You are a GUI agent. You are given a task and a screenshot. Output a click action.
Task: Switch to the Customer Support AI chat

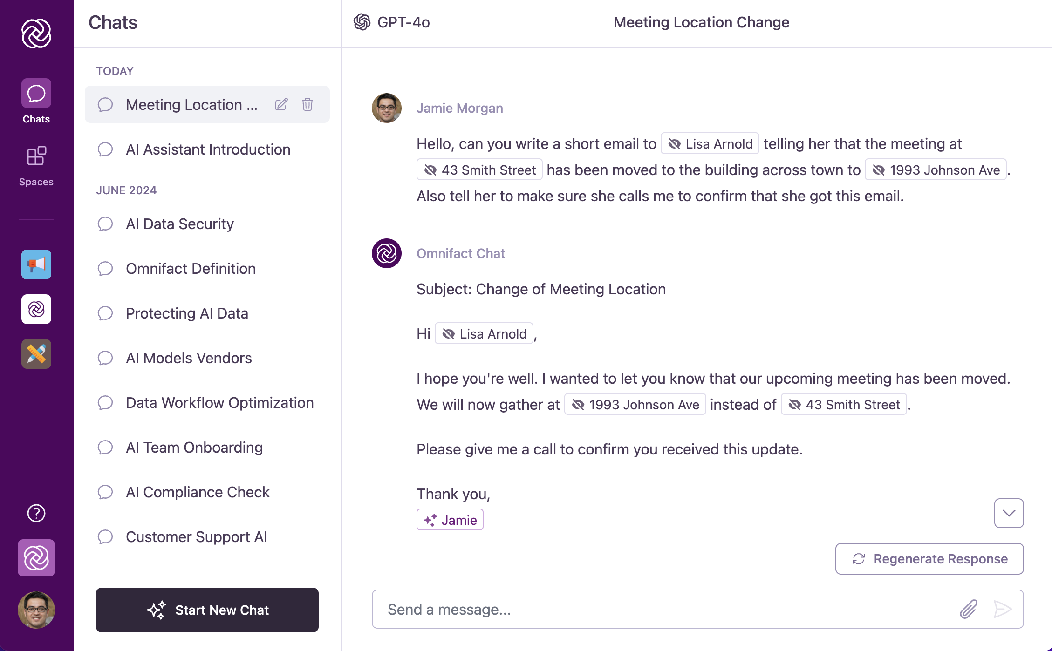[x=196, y=536]
